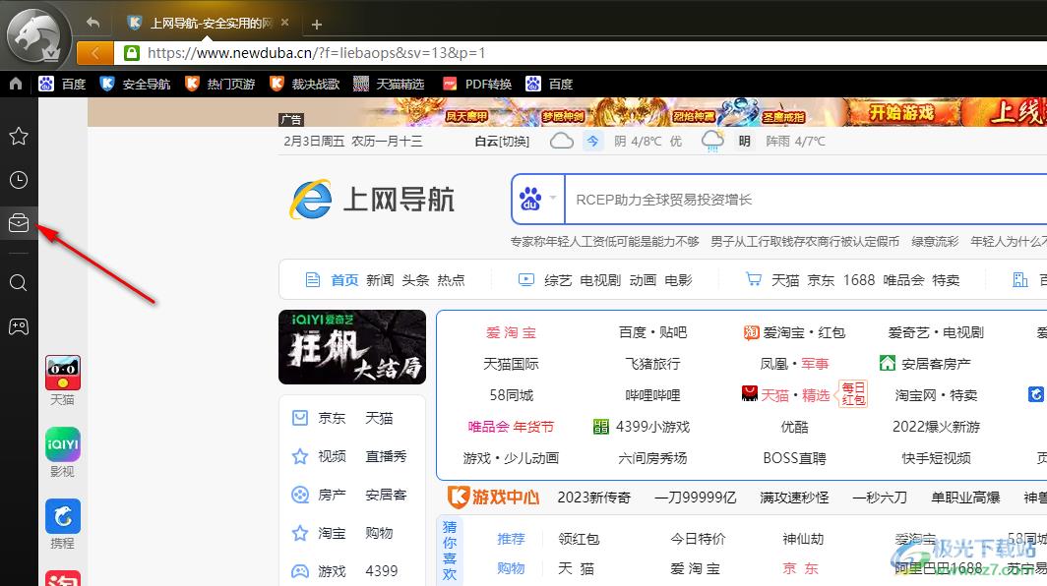Switch to the 首页 navigation tab

pos(343,279)
